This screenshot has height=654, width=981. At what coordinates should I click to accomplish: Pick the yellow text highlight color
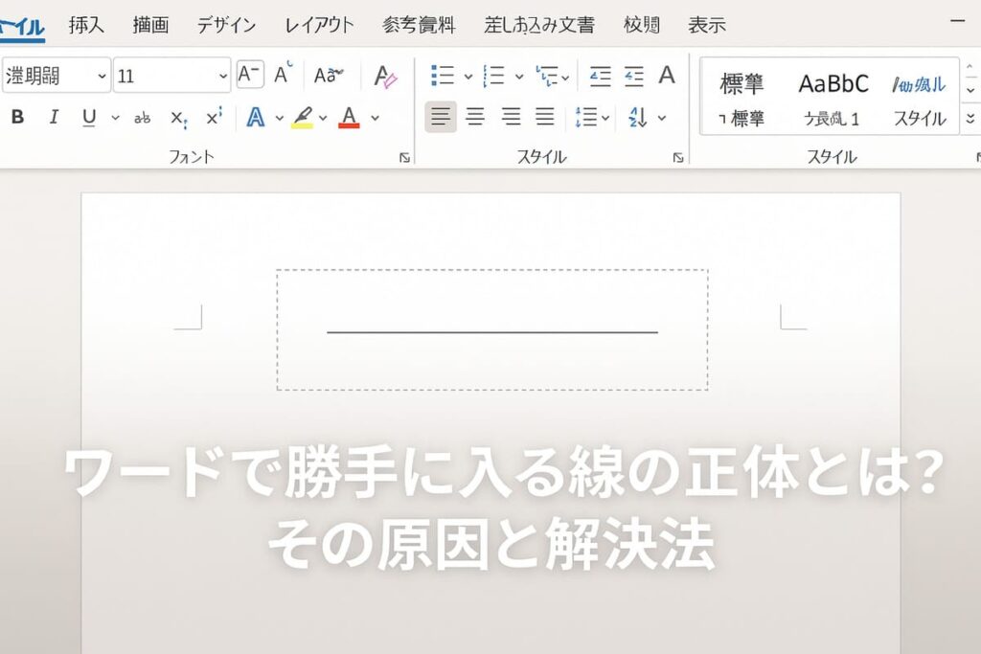(303, 118)
